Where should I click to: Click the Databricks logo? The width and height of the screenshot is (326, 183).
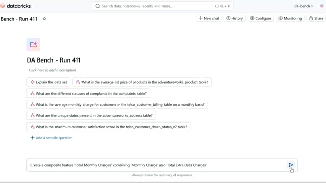point(15,6)
